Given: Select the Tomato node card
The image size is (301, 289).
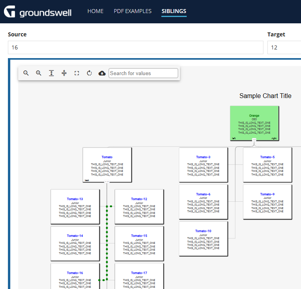Looking at the screenshot, I should pos(107,165).
